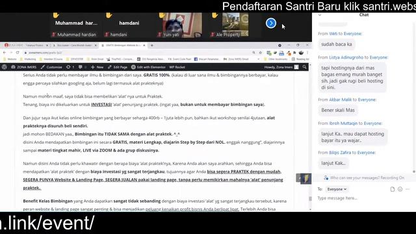
Task: Switch to the first browser tab
Action: (26, 45)
